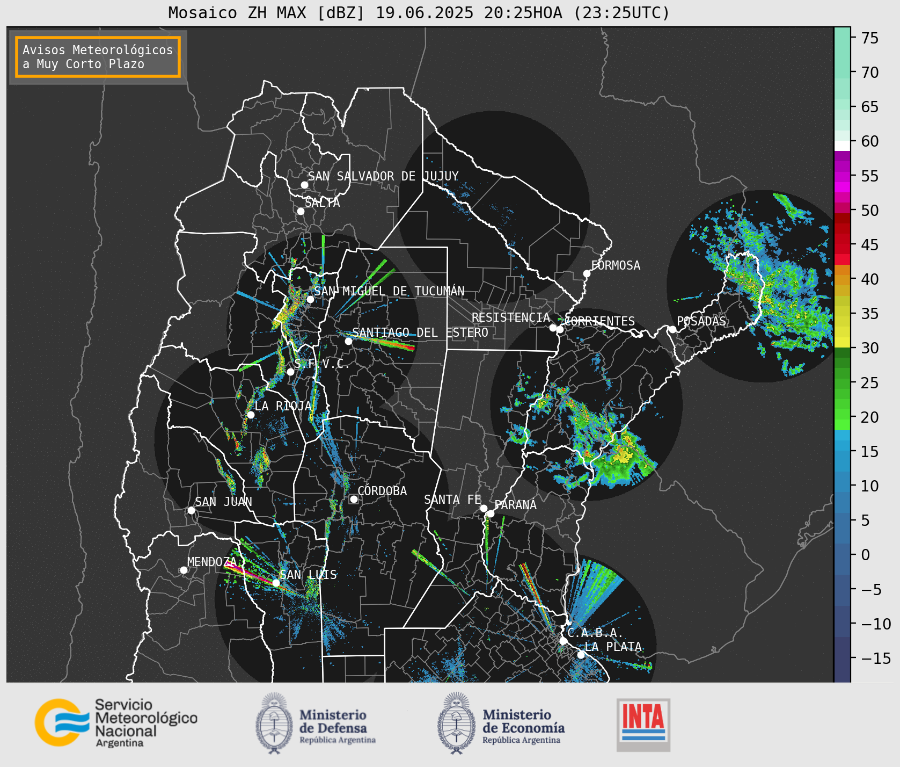The image size is (900, 767).
Task: Select the Córdoba city marker
Action: 354,499
